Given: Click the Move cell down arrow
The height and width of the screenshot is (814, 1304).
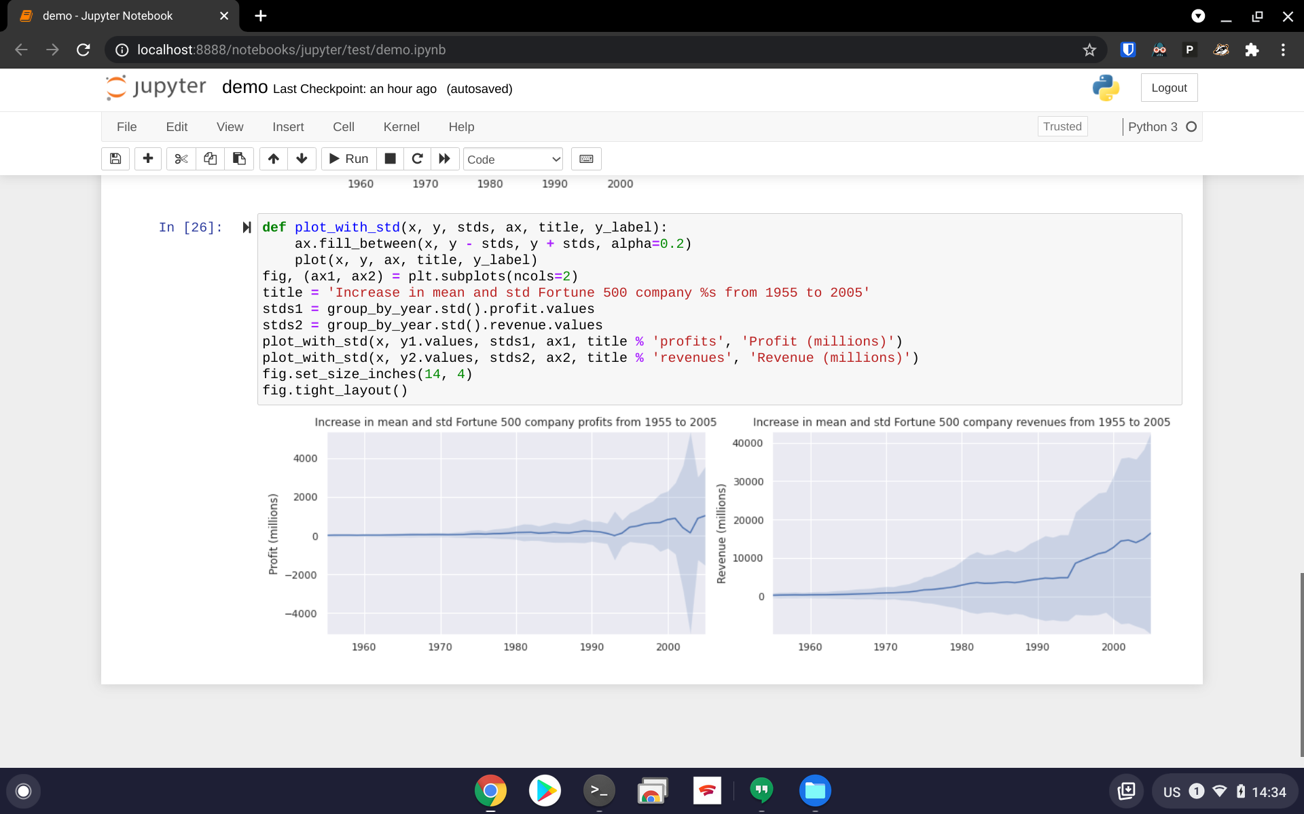Looking at the screenshot, I should click(301, 158).
